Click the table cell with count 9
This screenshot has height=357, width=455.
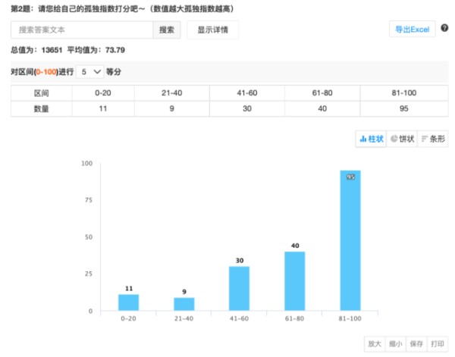(x=172, y=108)
